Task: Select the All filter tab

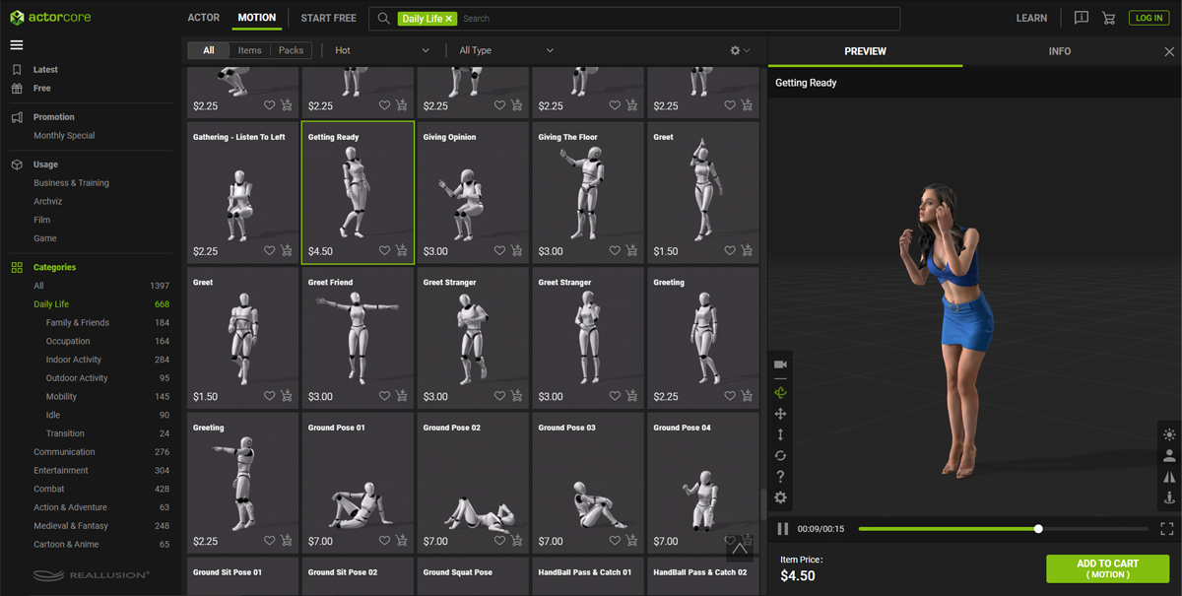Action: click(209, 50)
